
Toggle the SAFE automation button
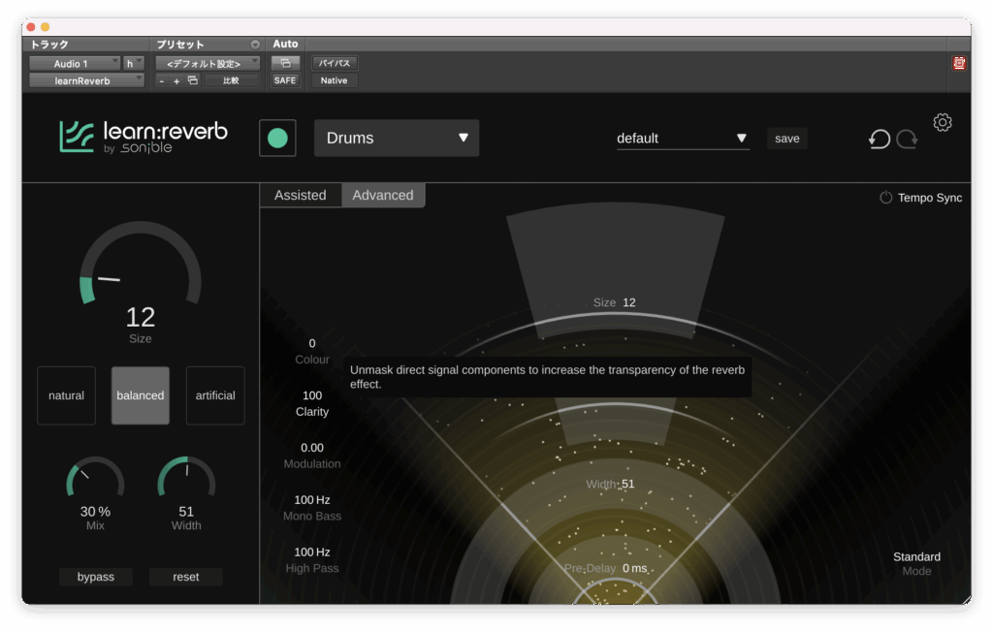[285, 80]
